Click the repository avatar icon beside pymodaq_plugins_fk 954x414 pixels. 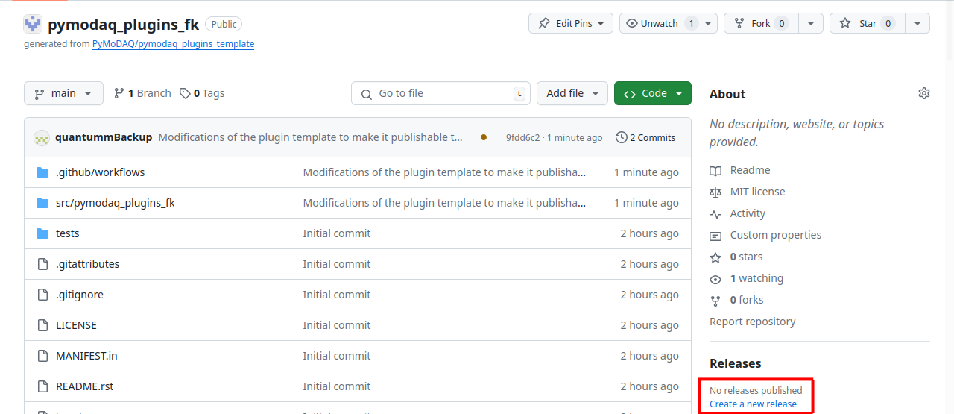33,24
